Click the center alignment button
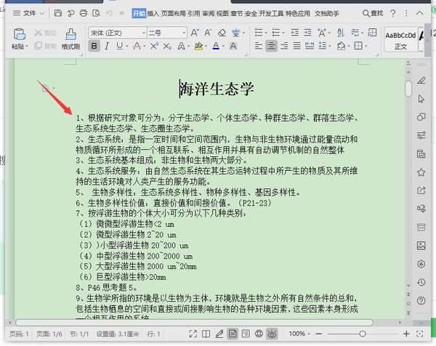 (x=271, y=46)
